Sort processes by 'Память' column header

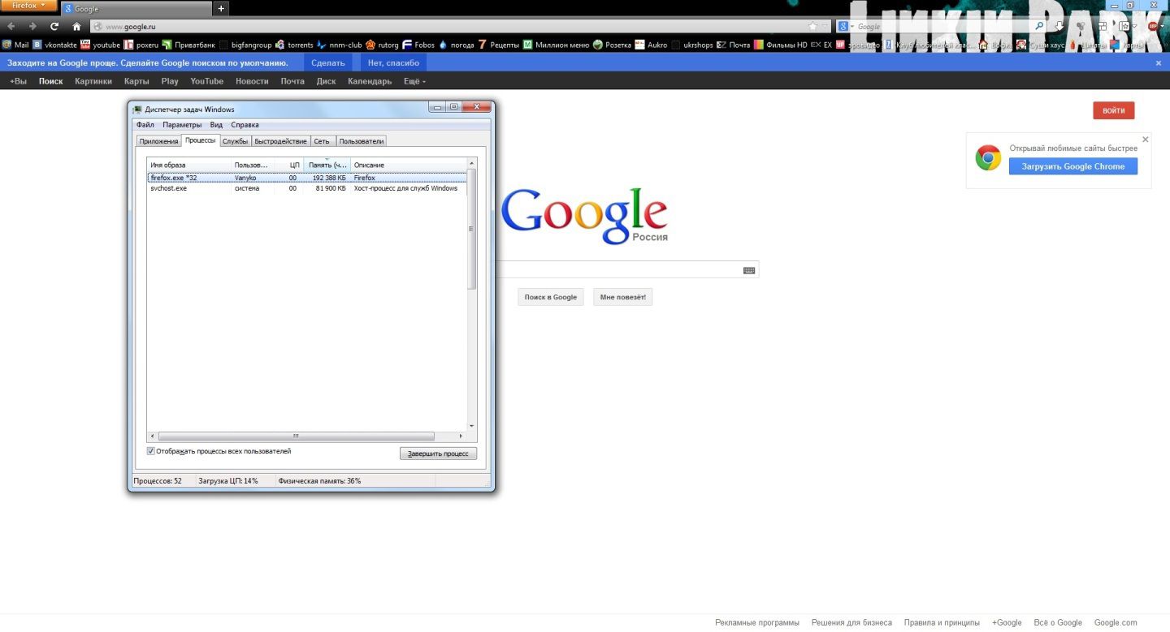(328, 165)
